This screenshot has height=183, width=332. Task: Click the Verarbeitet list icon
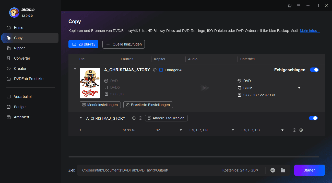(9, 97)
